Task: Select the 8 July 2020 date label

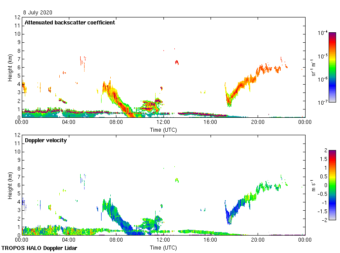Action: click(x=39, y=13)
